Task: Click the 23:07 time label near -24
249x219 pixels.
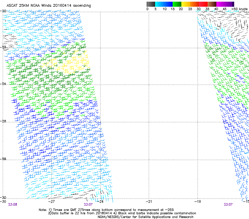Action: pos(88,205)
